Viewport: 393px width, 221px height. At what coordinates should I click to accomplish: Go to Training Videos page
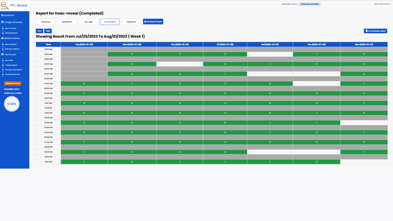(x=11, y=65)
